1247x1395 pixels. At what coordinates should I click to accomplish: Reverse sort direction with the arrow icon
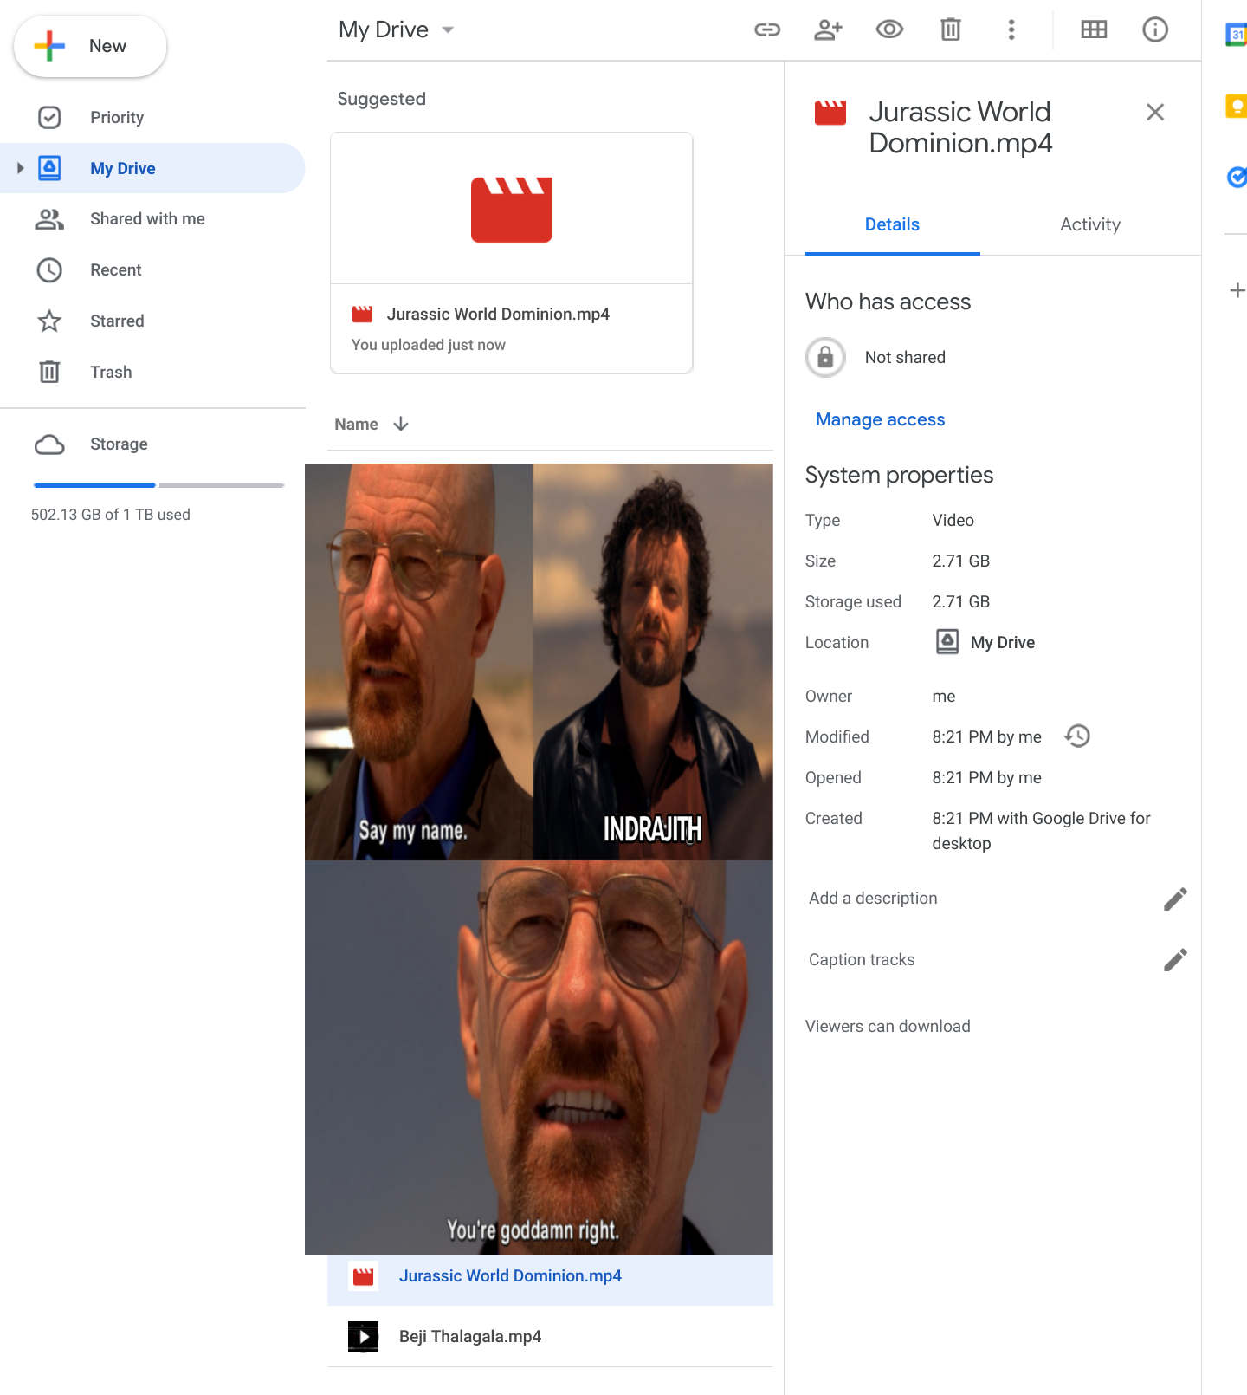pos(401,424)
